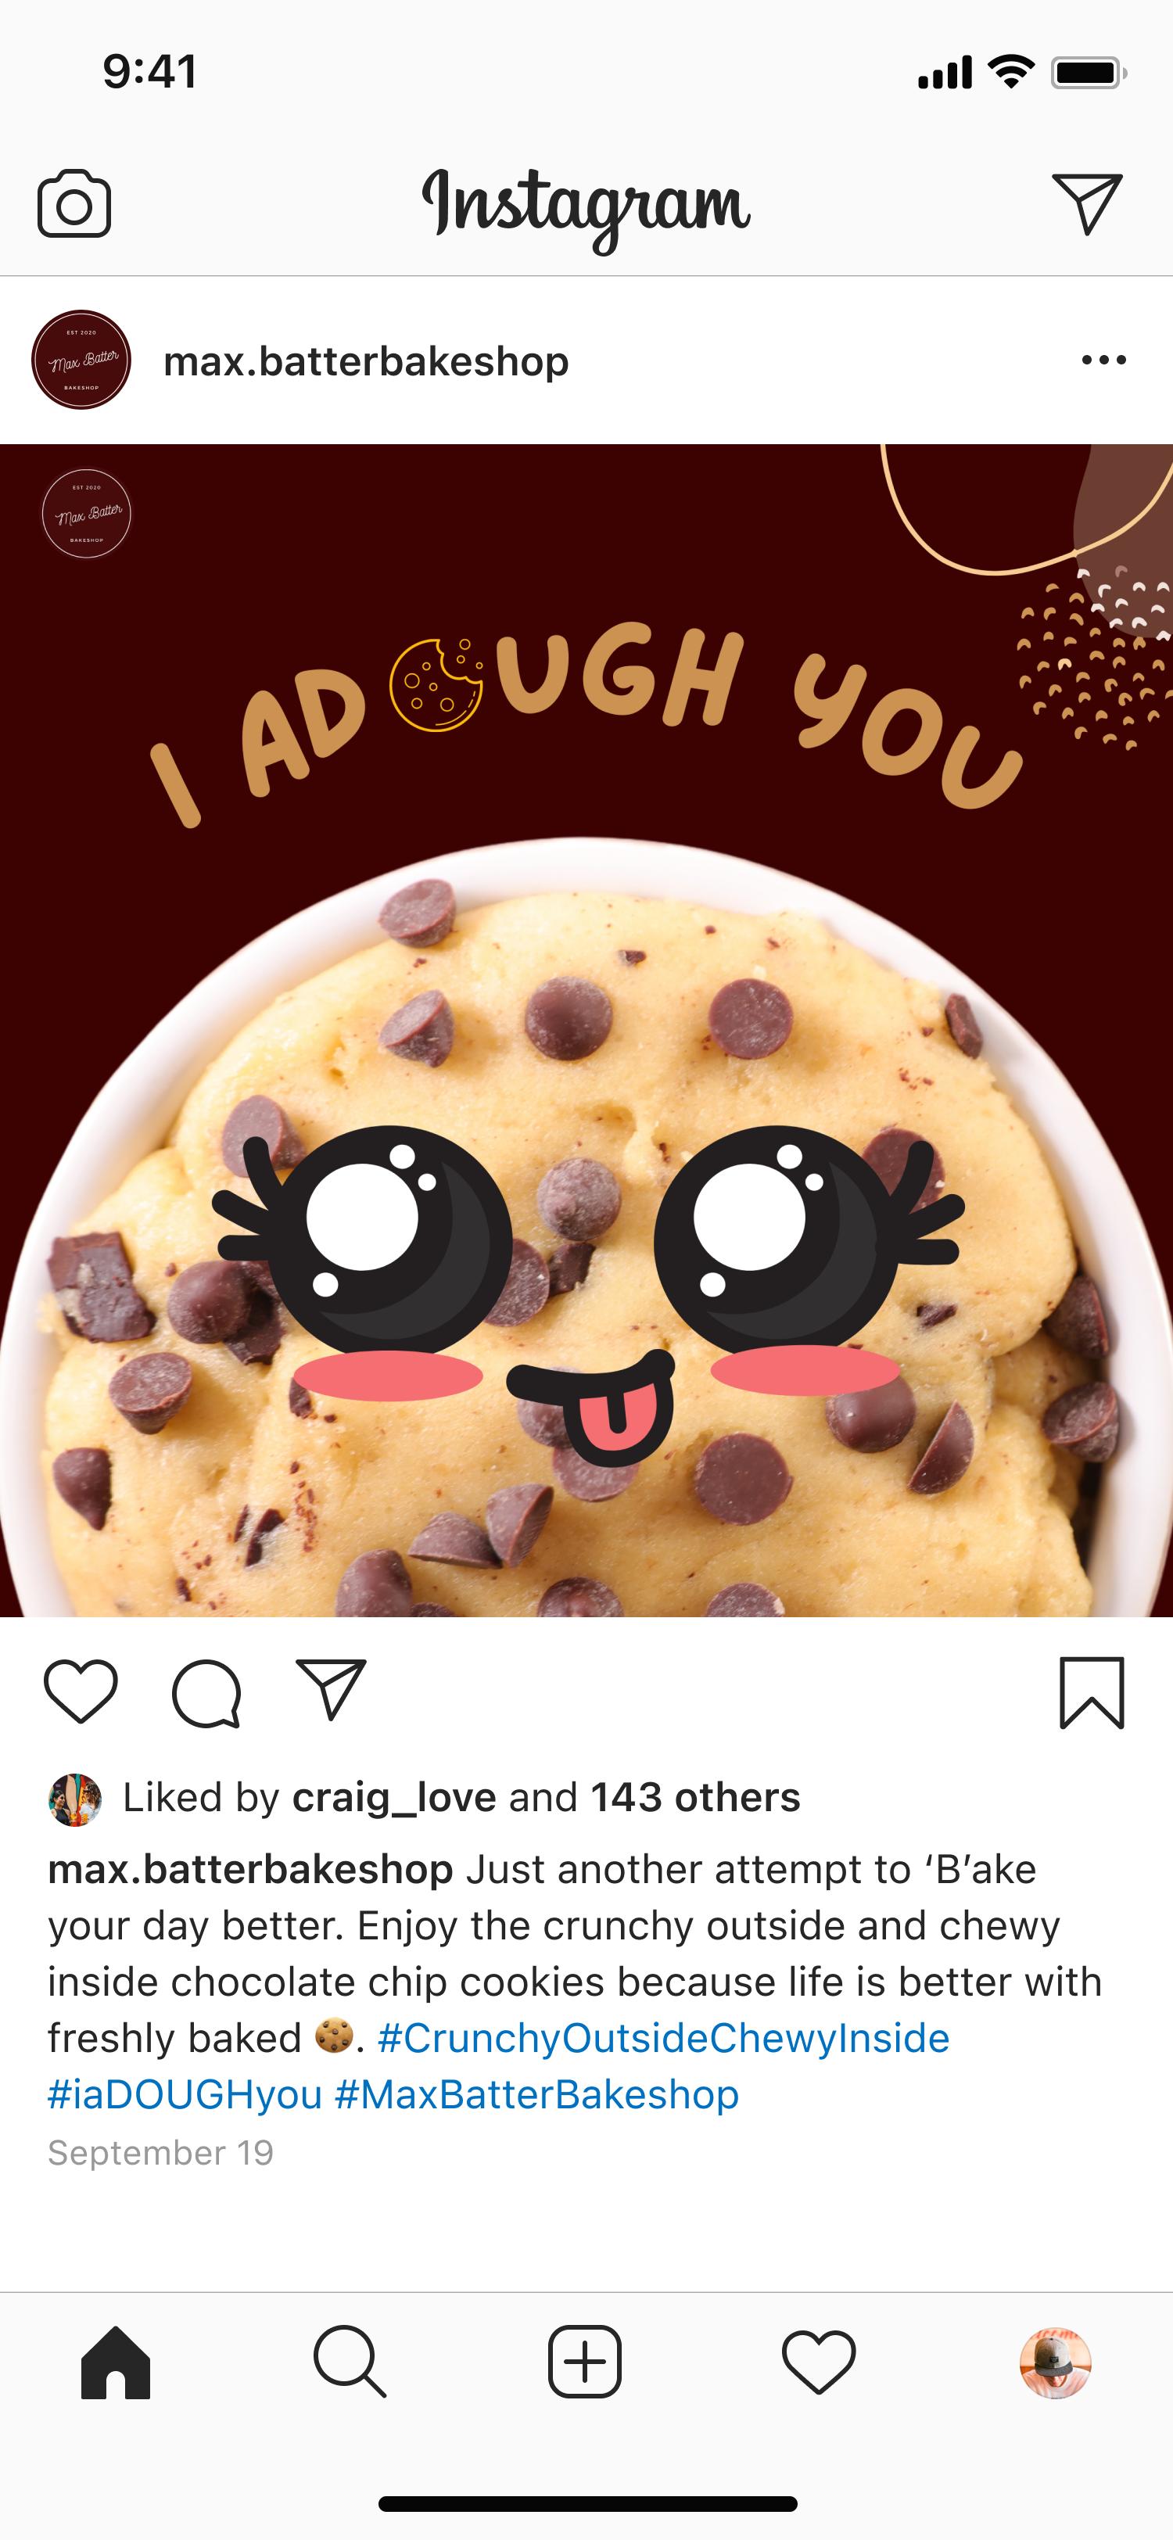
Task: Create new post with plus icon
Action: tap(584, 2362)
